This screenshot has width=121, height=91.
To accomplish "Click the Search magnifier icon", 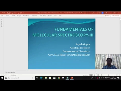I will (93, 13).
